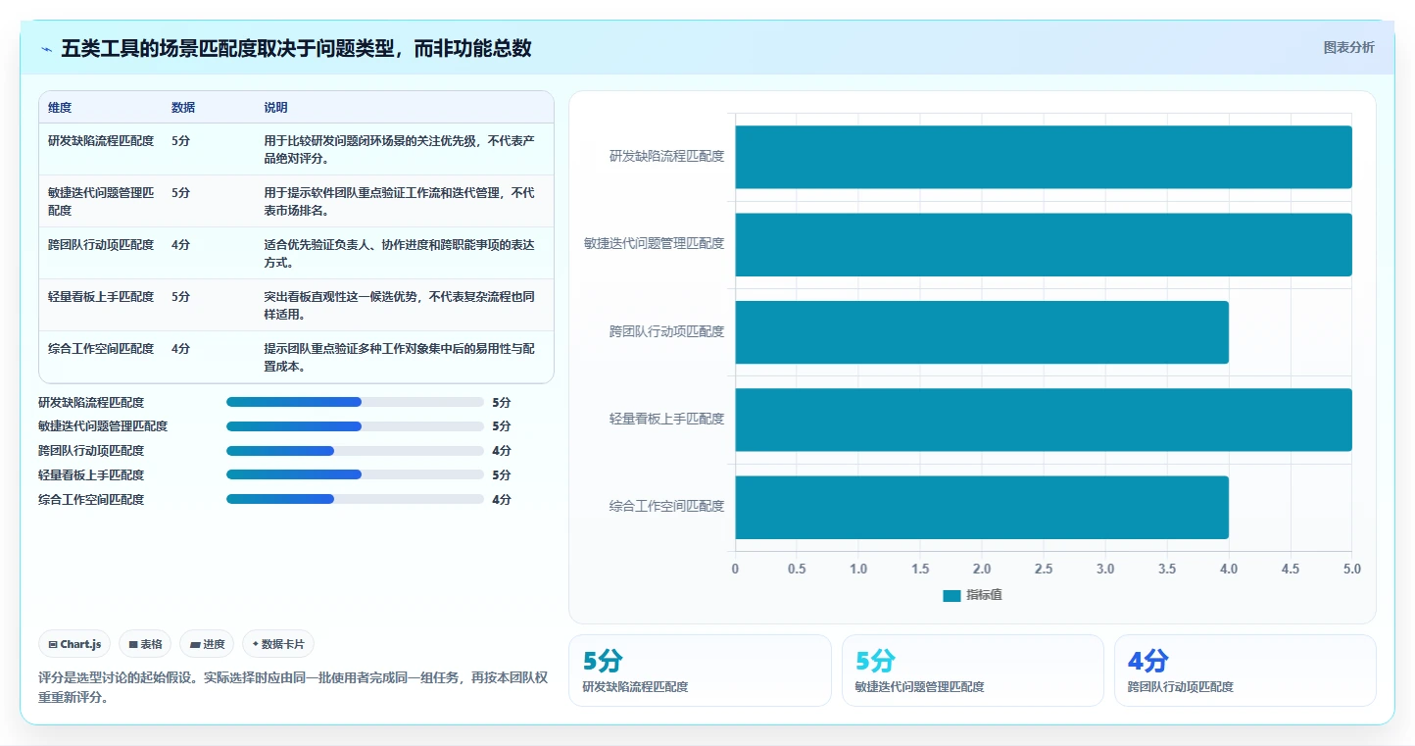Click the 跨团队行动项匹配度 progress bar
Viewport: 1415px width, 746px height.
(355, 451)
